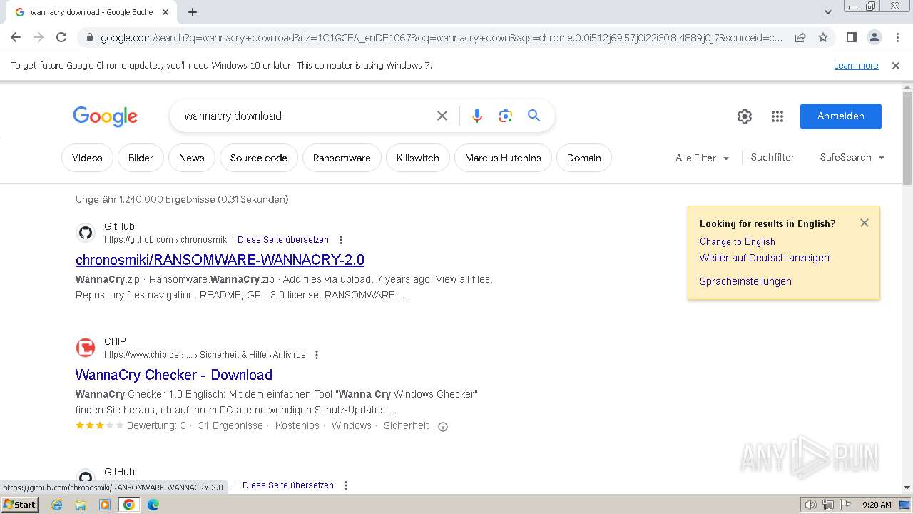Screen dimensions: 913x514
Task: Click Diese Seite übersetzen for chronosmiki result
Action: click(283, 240)
